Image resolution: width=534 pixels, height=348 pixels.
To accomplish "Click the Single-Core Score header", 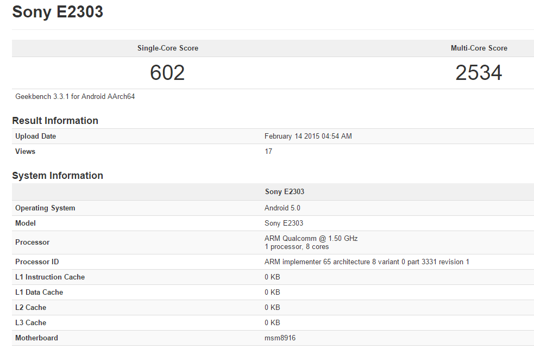I will pos(167,48).
